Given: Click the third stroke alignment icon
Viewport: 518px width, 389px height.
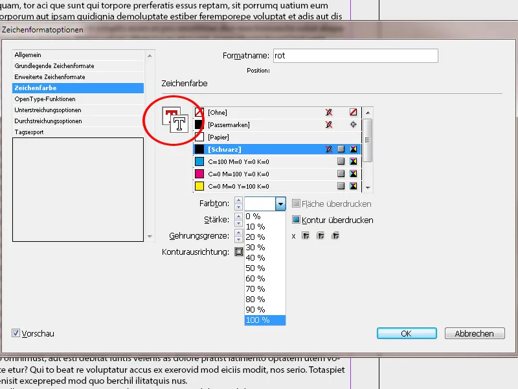Looking at the screenshot, I should tap(335, 236).
